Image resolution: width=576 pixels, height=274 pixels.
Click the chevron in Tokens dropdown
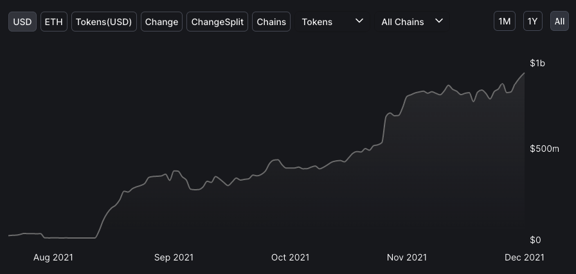tap(359, 21)
